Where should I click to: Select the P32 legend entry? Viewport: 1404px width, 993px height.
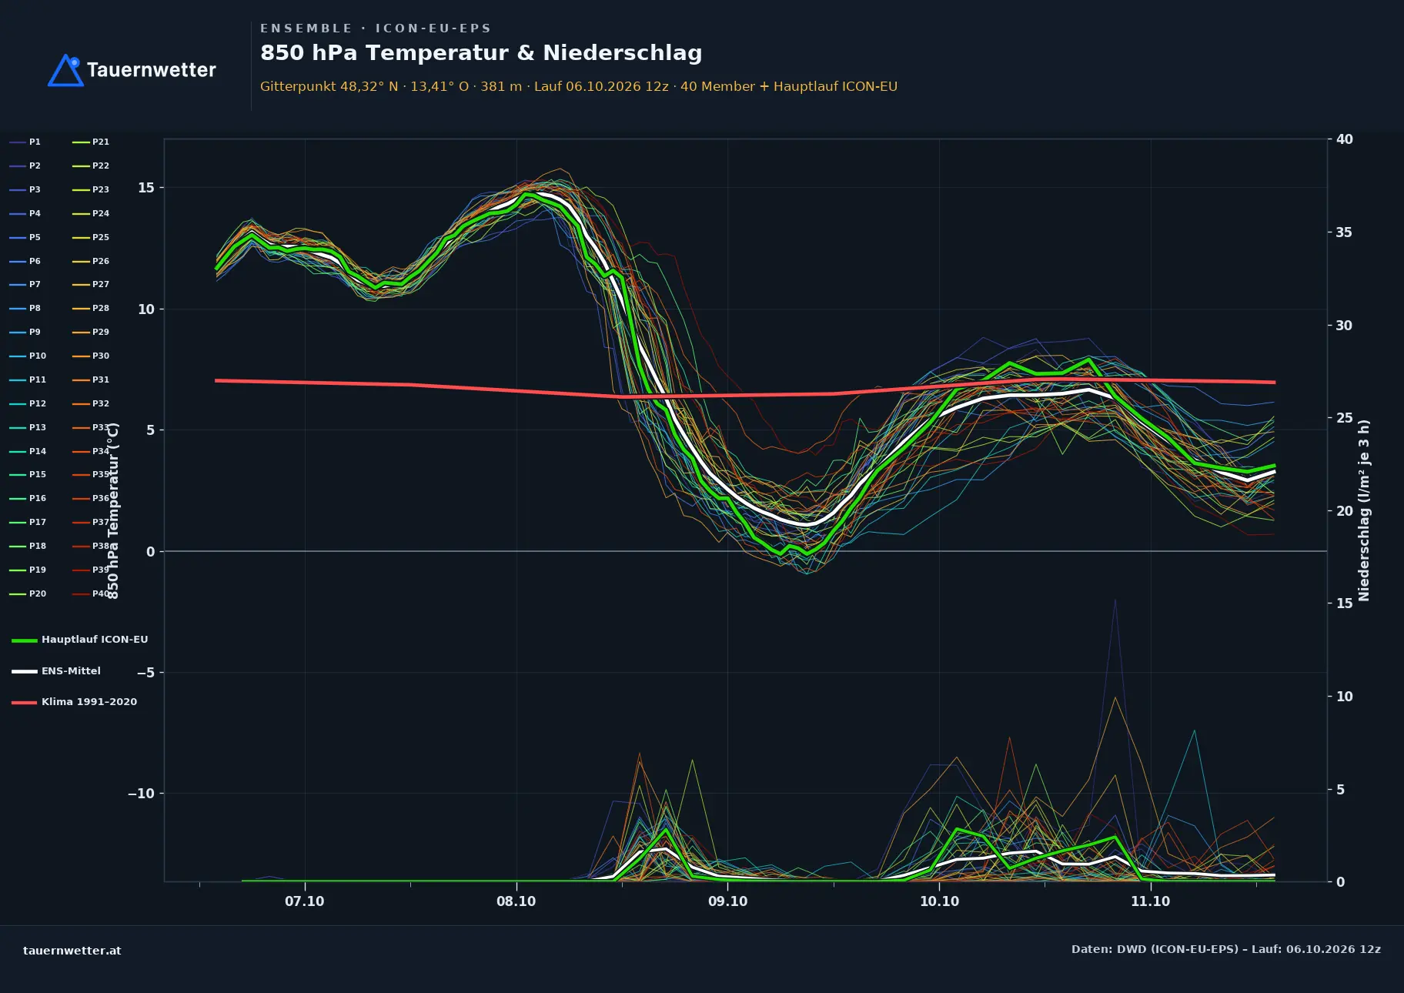pos(91,403)
